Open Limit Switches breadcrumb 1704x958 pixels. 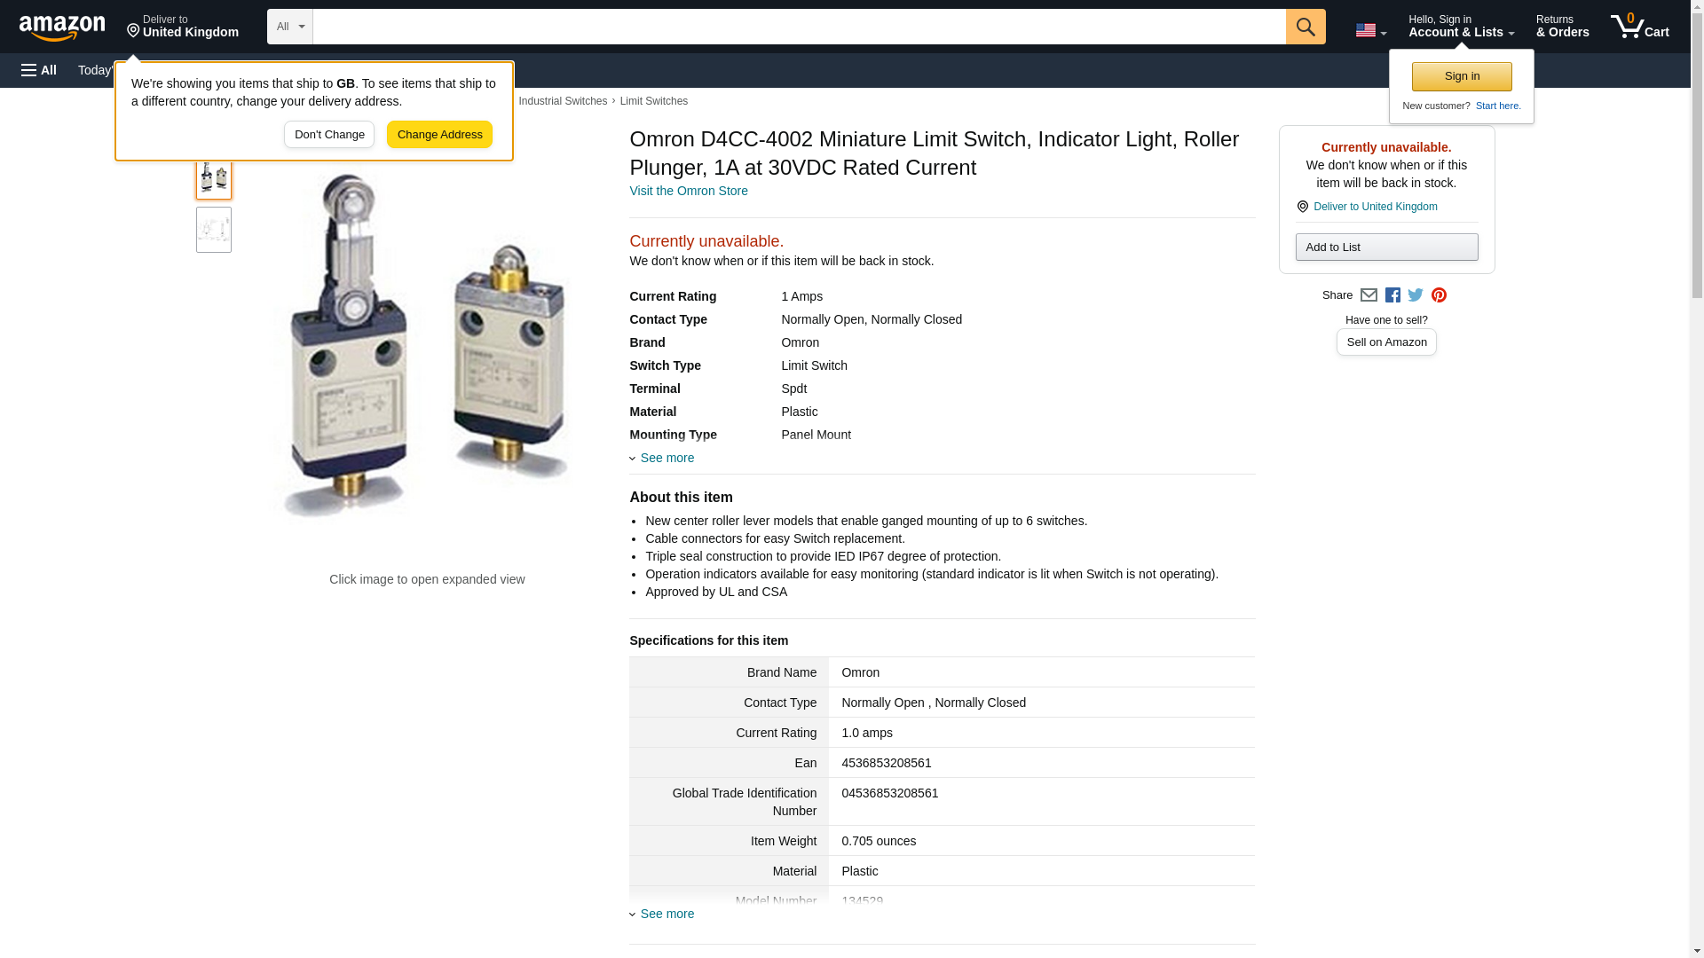653,101
